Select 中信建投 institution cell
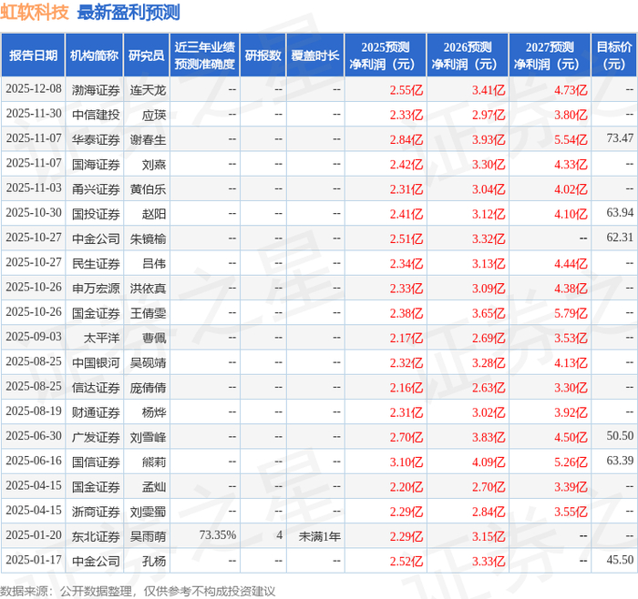Viewport: 638px width, 599px height. pos(96,115)
